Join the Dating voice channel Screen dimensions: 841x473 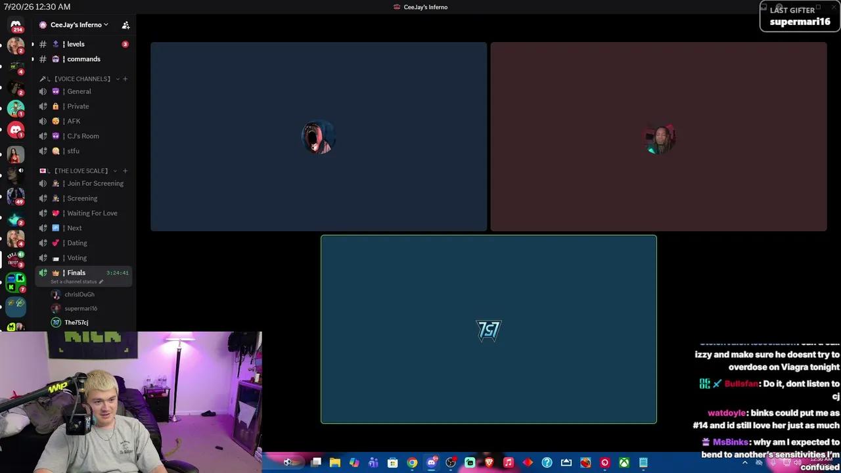[82, 243]
